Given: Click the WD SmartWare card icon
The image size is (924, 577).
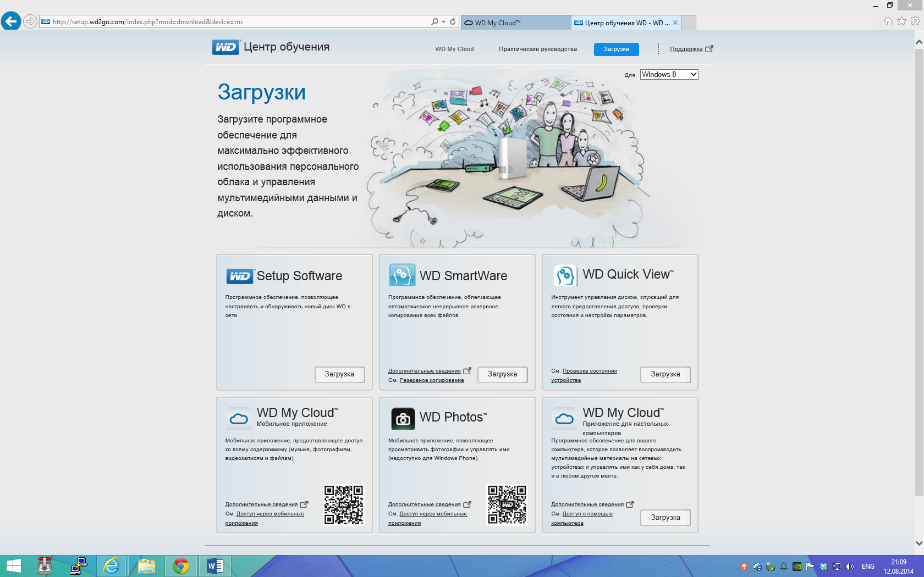Looking at the screenshot, I should [402, 275].
